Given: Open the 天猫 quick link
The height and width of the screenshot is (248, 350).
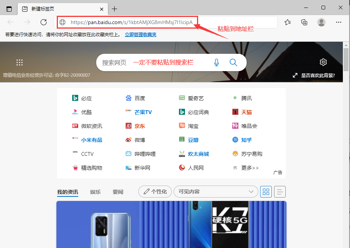Looking at the screenshot, I should [x=242, y=112].
